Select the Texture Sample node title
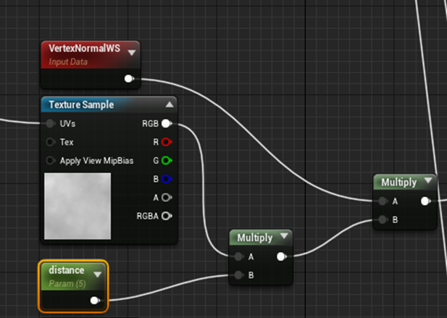447x318 pixels. [x=81, y=104]
